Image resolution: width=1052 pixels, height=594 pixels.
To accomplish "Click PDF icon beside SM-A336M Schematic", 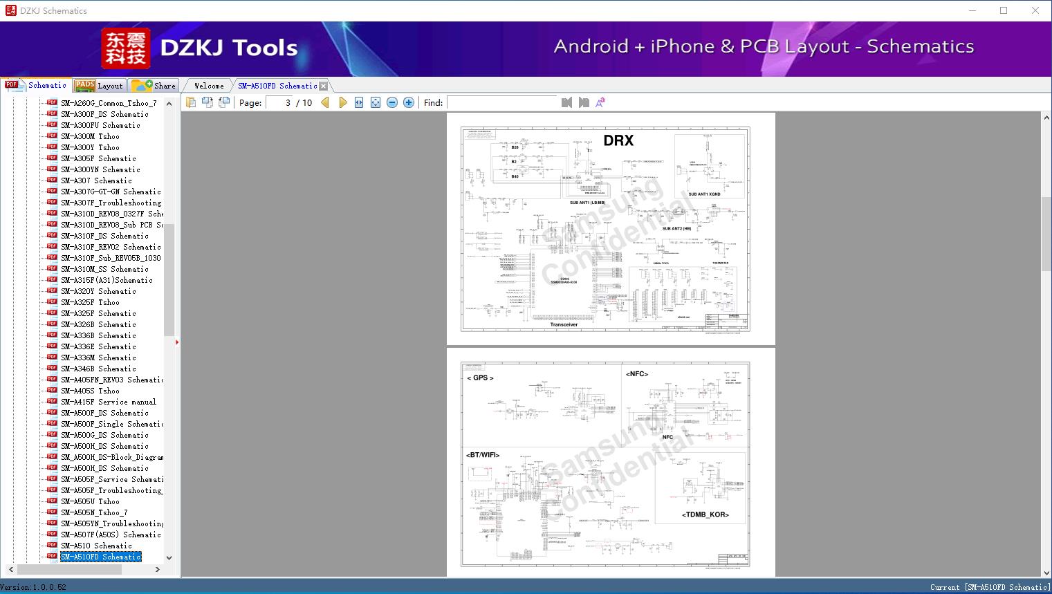I will coord(52,357).
